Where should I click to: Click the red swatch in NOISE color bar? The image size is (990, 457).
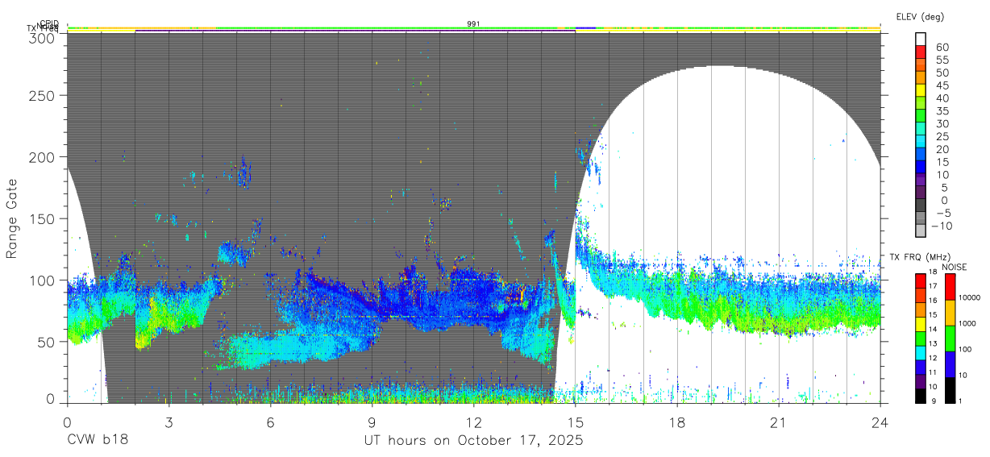pos(949,287)
